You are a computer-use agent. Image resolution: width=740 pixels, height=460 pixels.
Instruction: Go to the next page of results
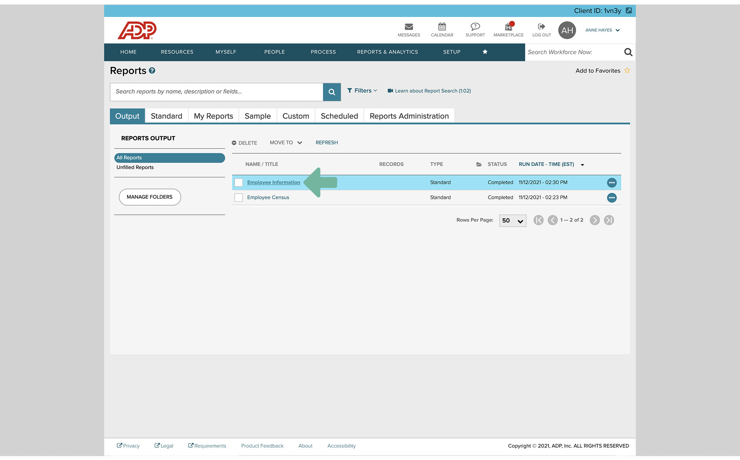595,220
